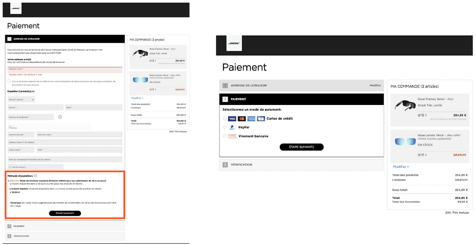The width and height of the screenshot is (476, 245).
Task: Click the 'Virement bancaire' label
Action: [253, 136]
